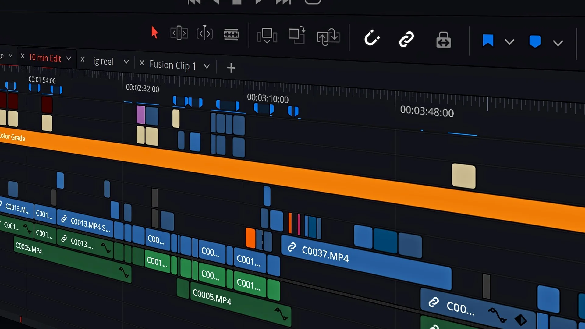The image size is (585, 329).
Task: Click the blue marker color swatch
Action: (535, 42)
